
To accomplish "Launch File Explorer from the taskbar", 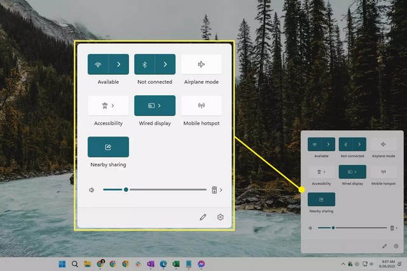I will pyautogui.click(x=88, y=264).
